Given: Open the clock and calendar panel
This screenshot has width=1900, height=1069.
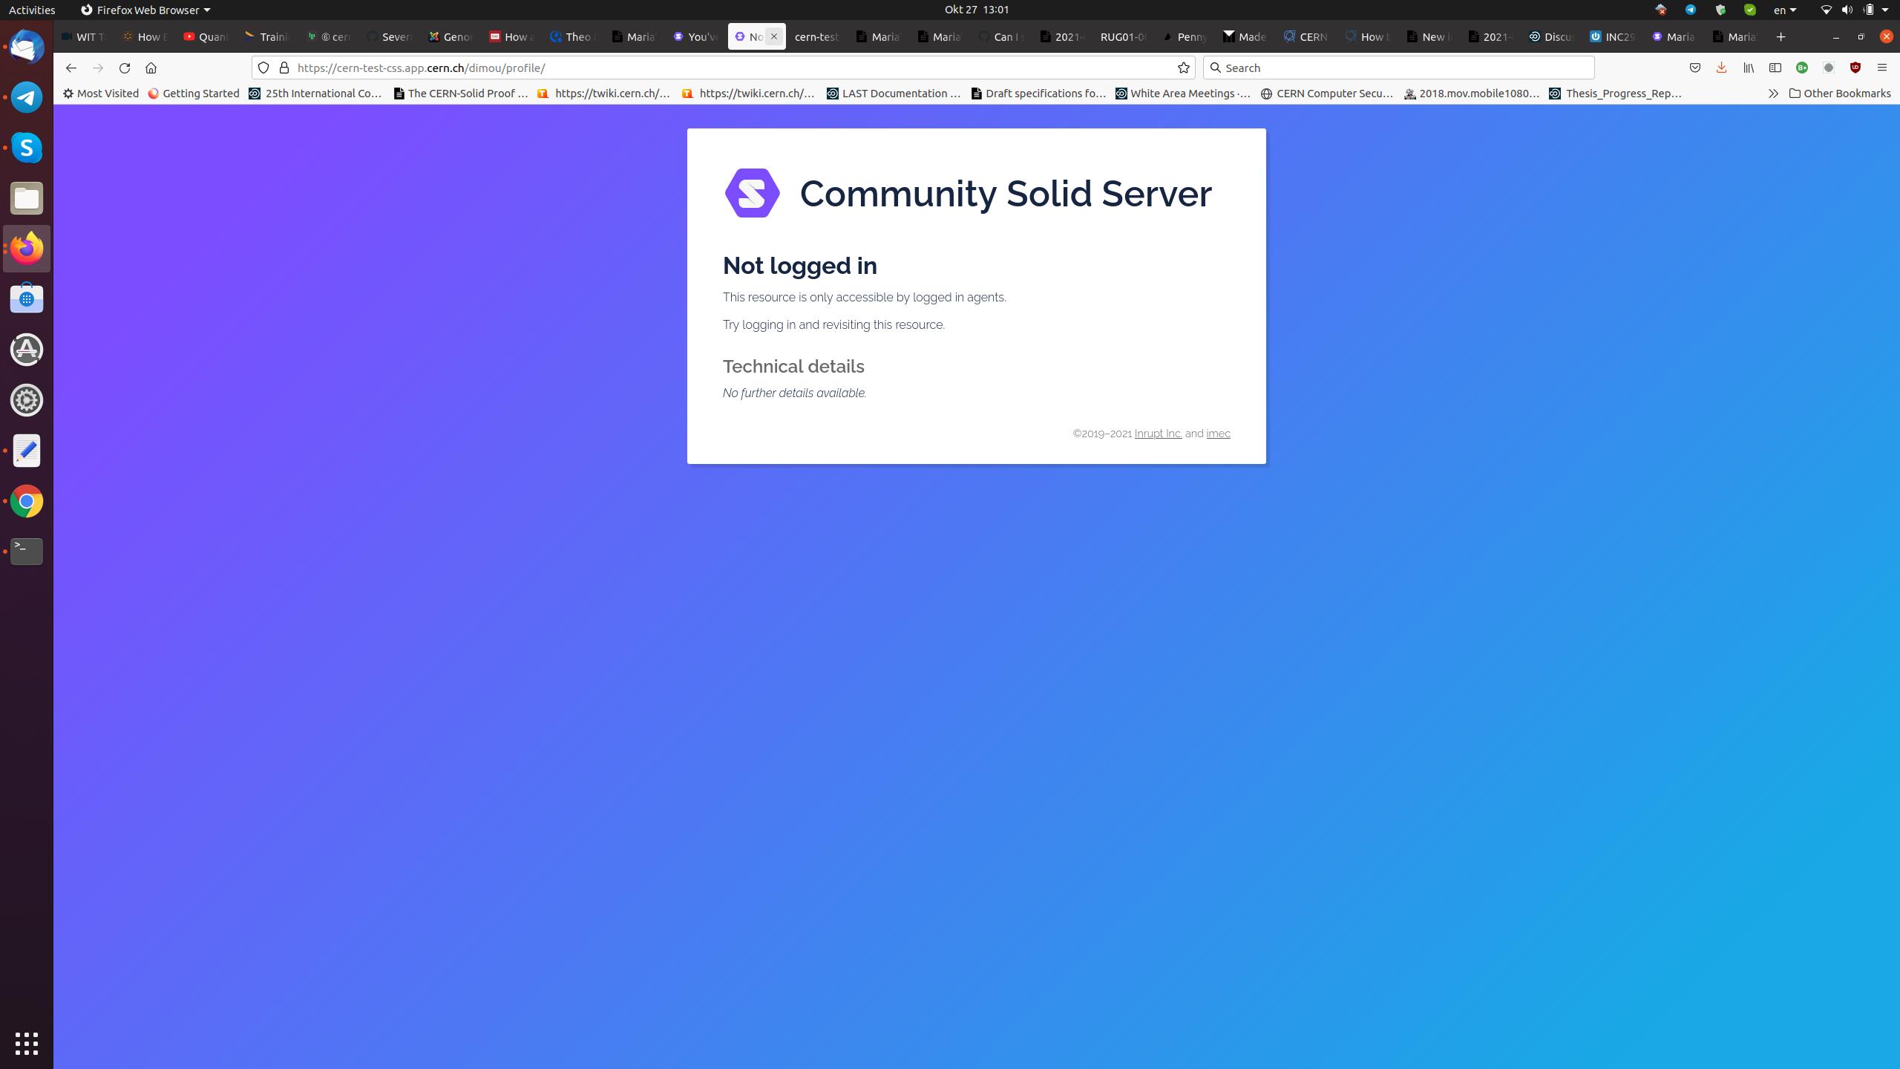Looking at the screenshot, I should pyautogui.click(x=977, y=10).
